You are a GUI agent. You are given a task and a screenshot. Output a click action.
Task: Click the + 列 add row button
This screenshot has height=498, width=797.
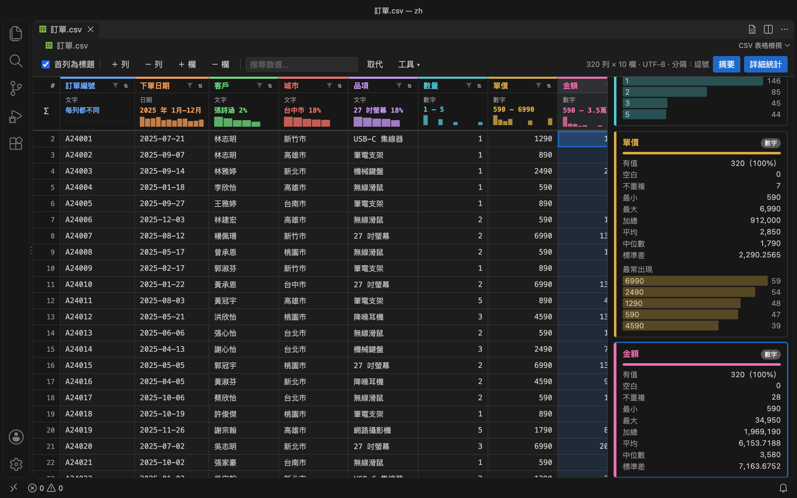coord(120,64)
